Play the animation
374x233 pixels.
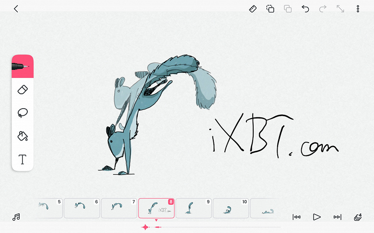pos(317,217)
